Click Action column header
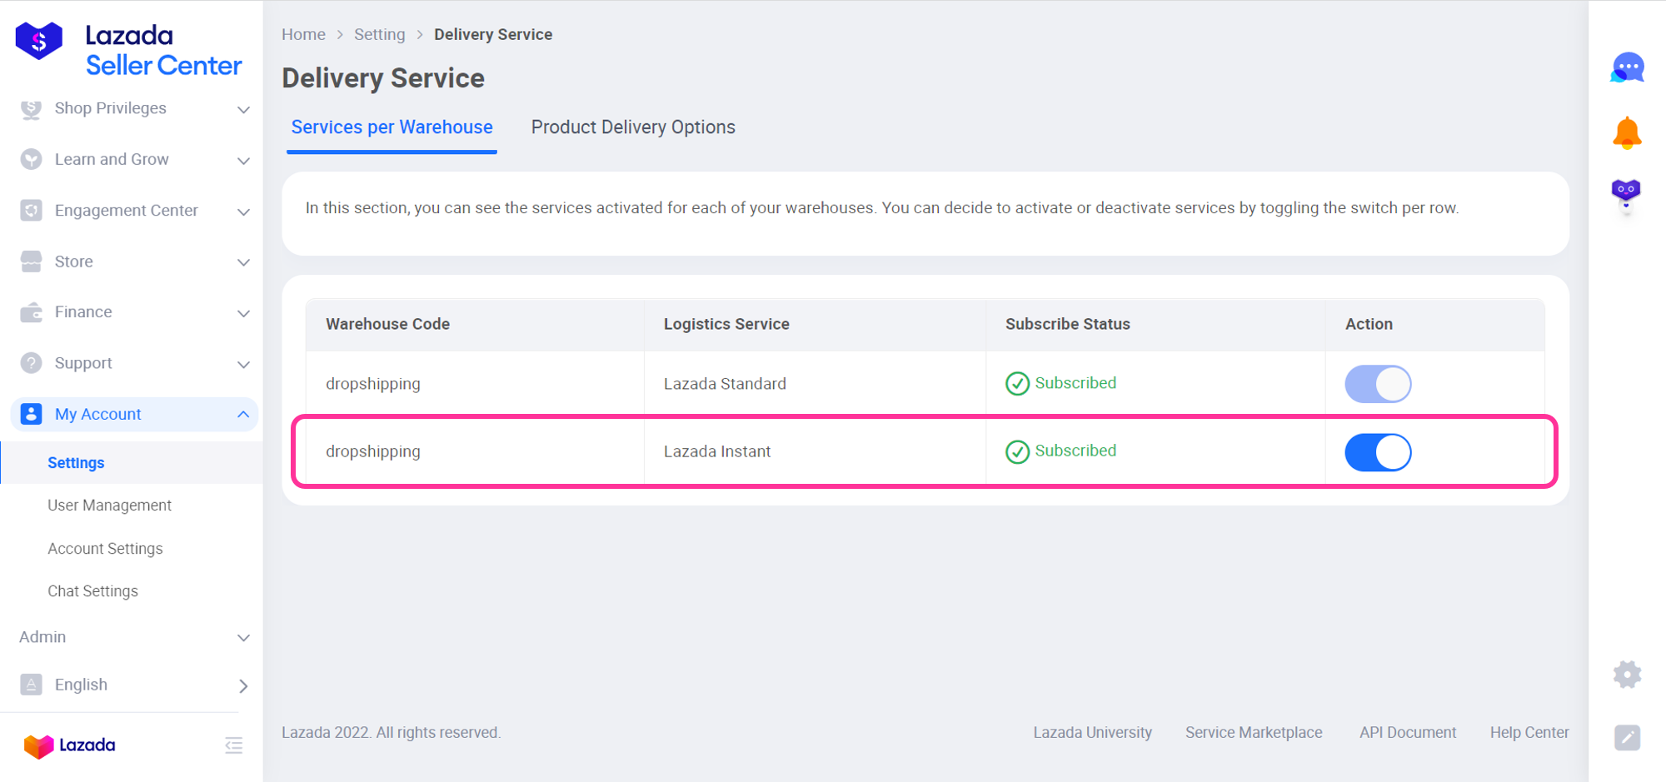The image size is (1666, 782). coord(1369,324)
